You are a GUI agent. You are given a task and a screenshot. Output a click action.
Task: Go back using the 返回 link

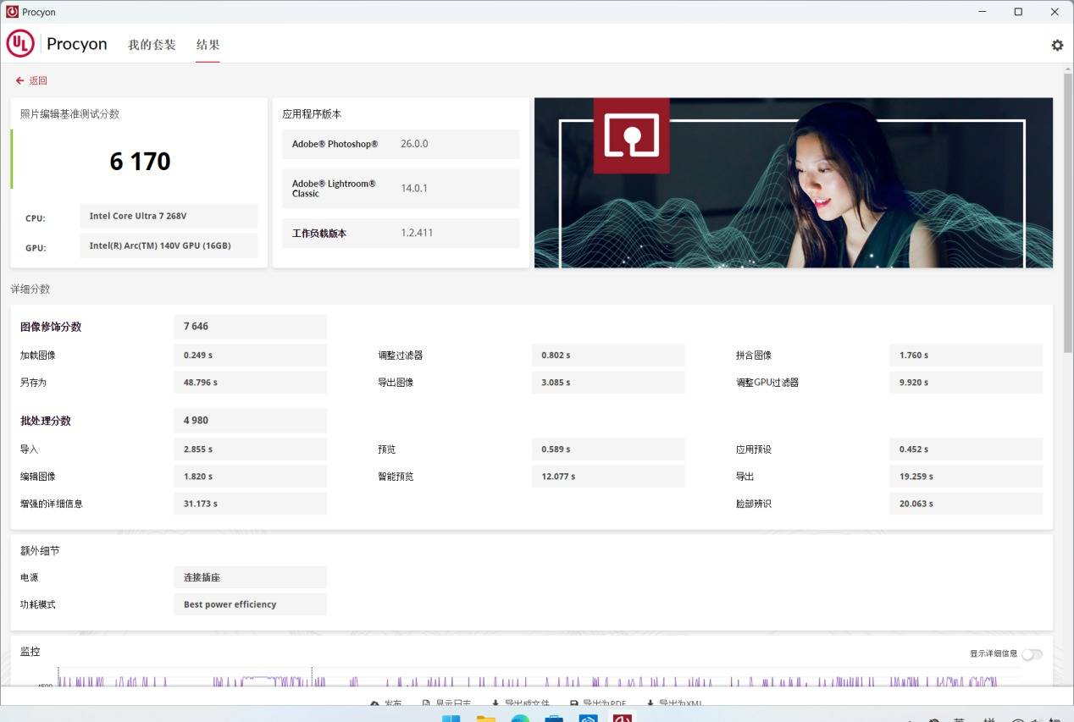click(31, 80)
